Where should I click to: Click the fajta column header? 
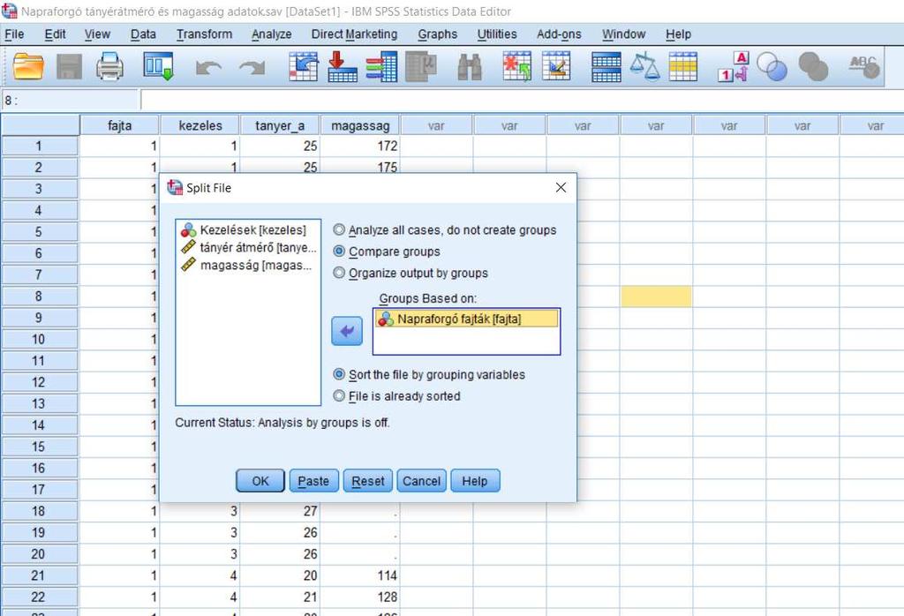[x=119, y=125]
